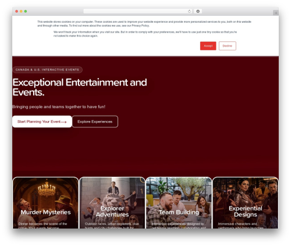The width and height of the screenshot is (291, 246).
Task: Click the yellow minimize window dot
Action: coord(21,12)
